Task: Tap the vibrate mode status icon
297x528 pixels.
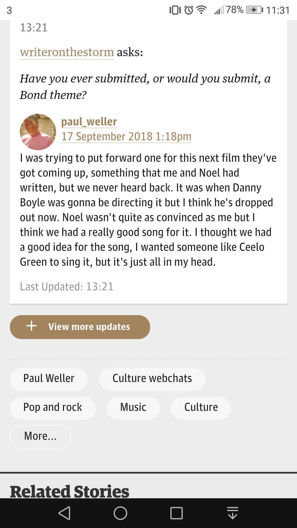Action: click(175, 10)
